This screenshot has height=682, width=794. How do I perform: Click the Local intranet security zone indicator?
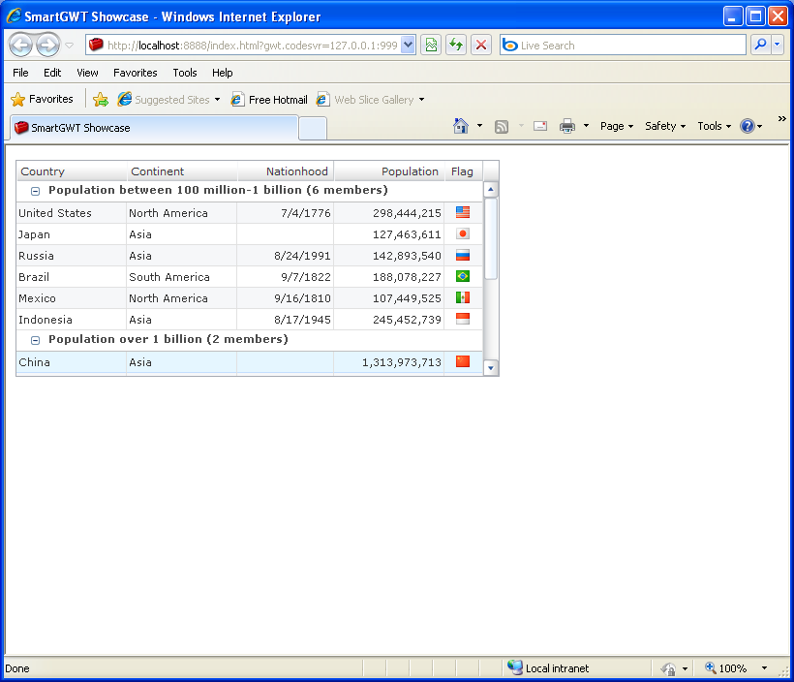pyautogui.click(x=548, y=667)
